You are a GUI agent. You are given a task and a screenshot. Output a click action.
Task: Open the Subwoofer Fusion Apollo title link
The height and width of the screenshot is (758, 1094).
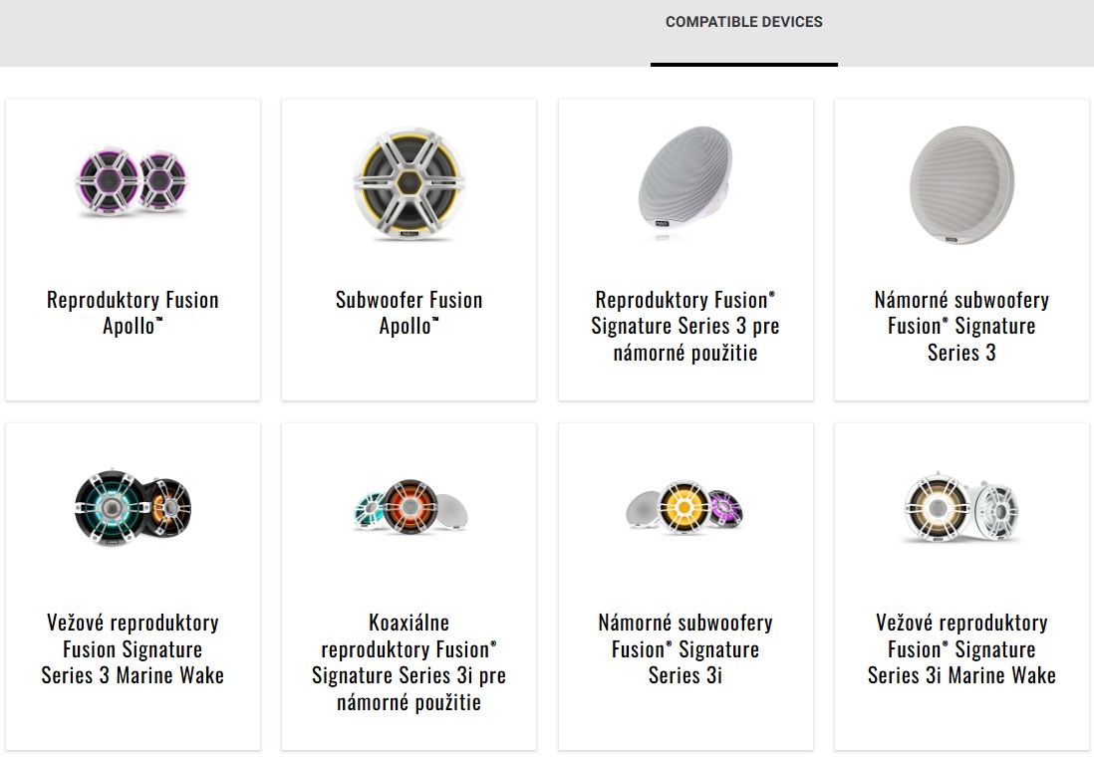409,313
